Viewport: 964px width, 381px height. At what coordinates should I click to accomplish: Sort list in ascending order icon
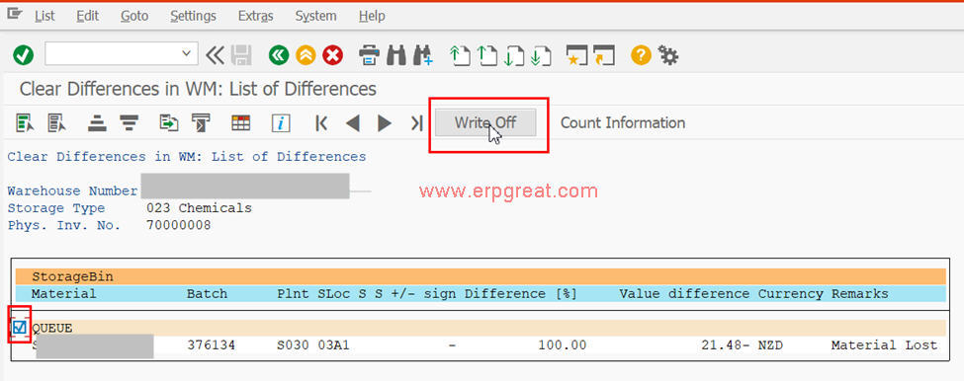[x=97, y=122]
